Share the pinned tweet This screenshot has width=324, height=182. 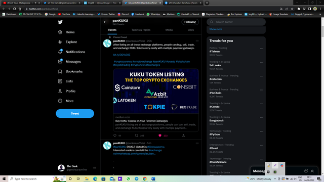[183, 135]
